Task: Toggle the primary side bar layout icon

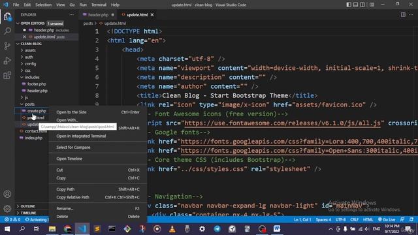Action: pos(349,5)
